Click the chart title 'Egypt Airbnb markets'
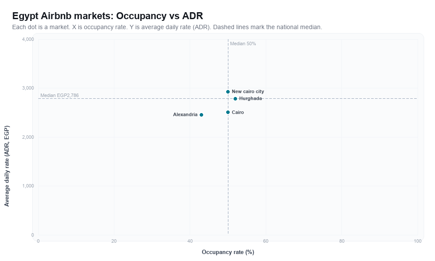This screenshot has height=261, width=435. click(x=107, y=16)
